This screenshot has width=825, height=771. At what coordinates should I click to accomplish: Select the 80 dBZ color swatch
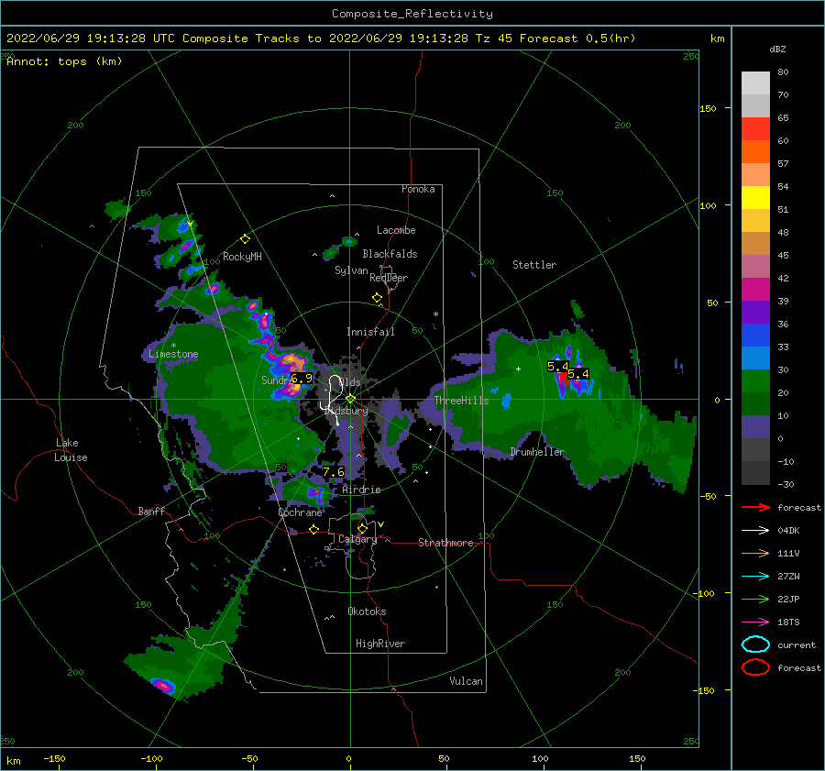click(x=755, y=83)
